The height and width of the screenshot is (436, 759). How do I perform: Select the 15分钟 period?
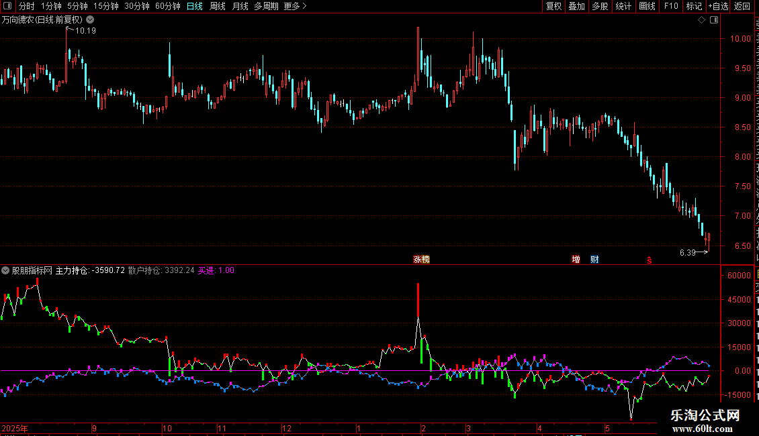105,6
